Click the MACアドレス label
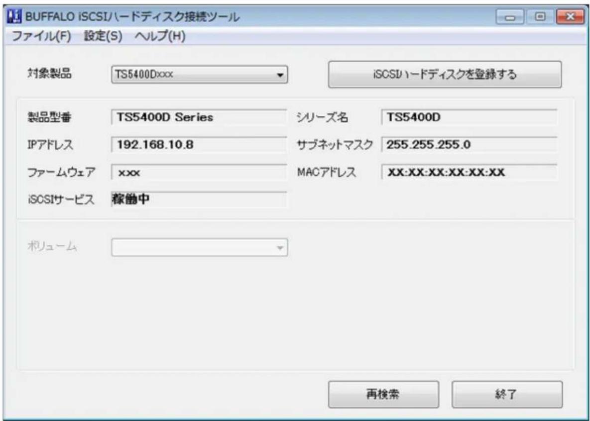 (x=327, y=173)
